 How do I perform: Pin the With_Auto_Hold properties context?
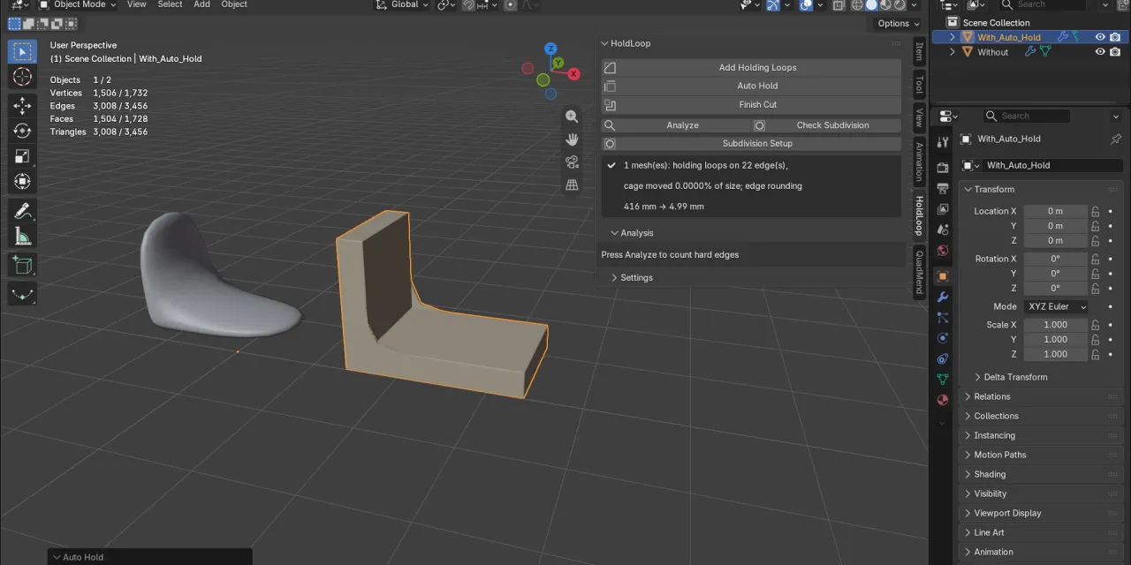pyautogui.click(x=1115, y=139)
